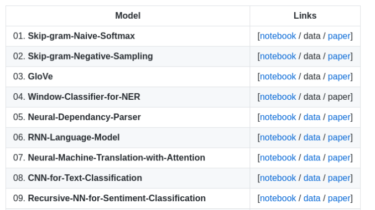375x210 pixels.
Task: Open the paper link for Skip-gram-Naive-Softmax
Action: (339, 36)
